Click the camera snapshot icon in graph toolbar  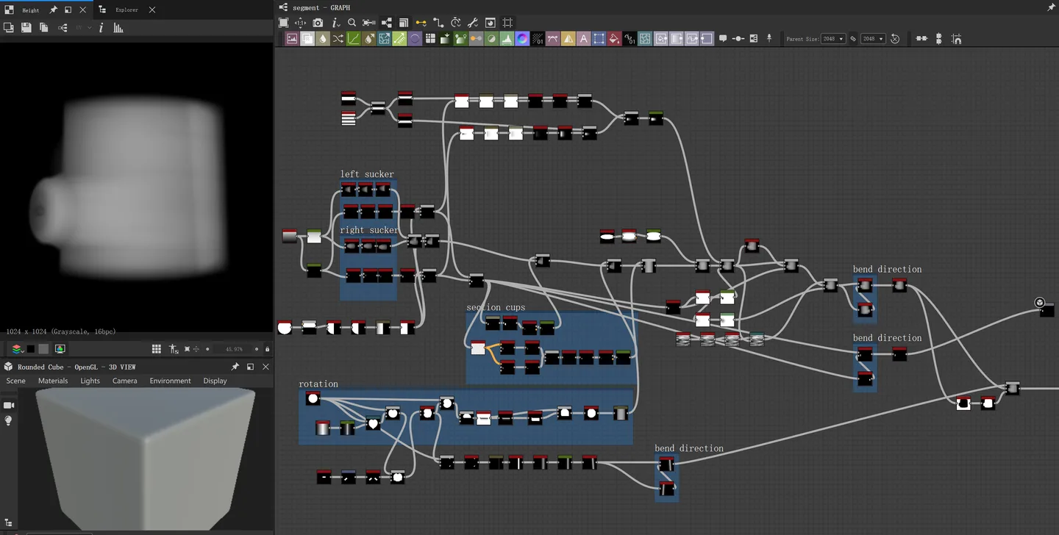coord(318,23)
